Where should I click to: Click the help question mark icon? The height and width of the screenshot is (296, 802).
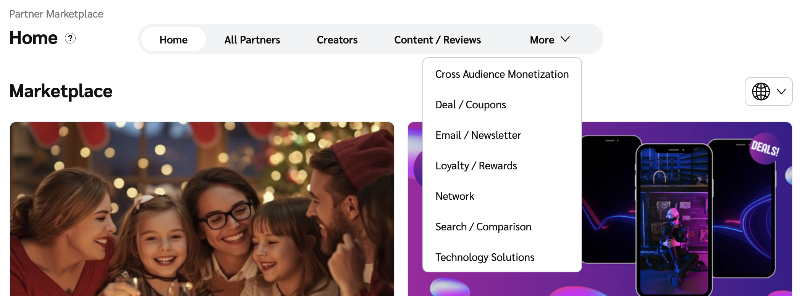(70, 38)
